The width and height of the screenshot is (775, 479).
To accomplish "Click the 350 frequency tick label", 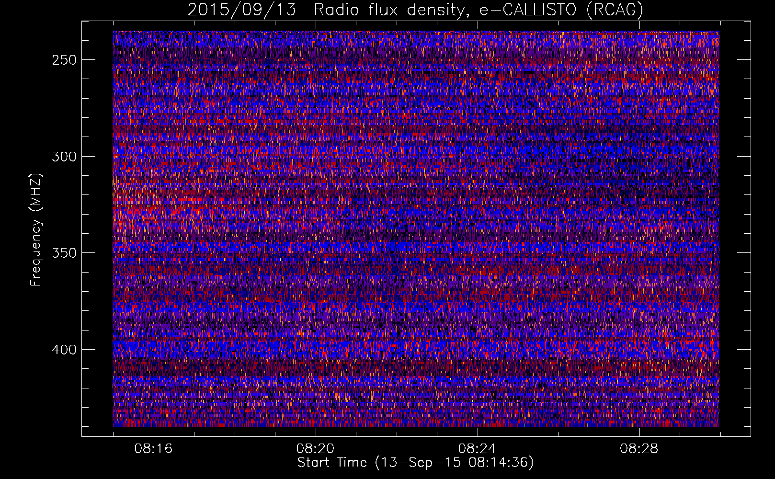I will 64,253.
